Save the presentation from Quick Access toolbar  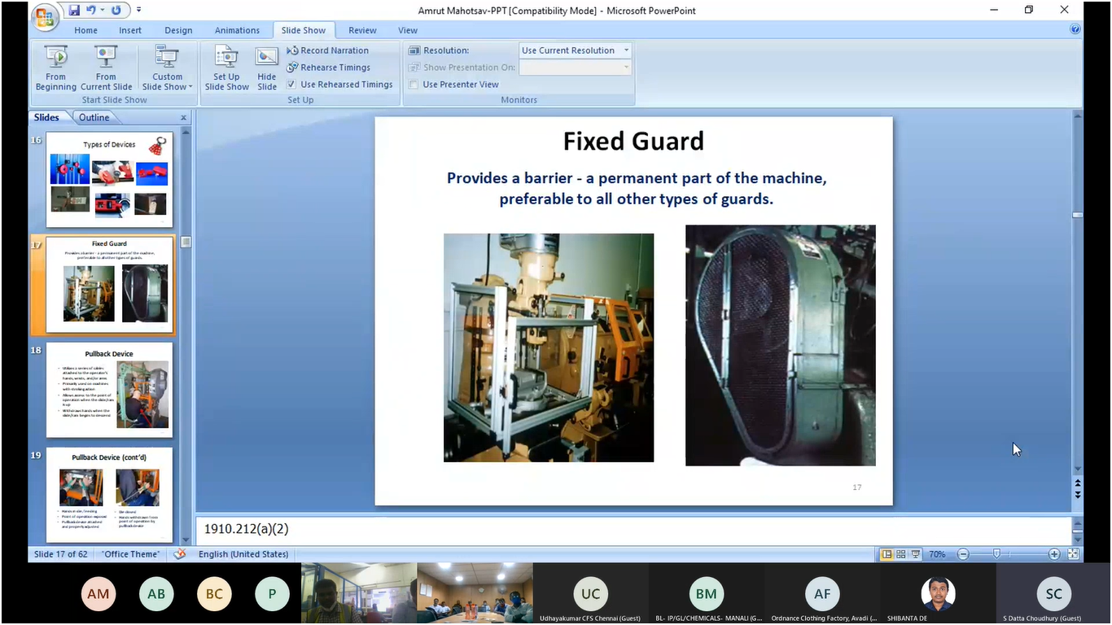tap(74, 11)
